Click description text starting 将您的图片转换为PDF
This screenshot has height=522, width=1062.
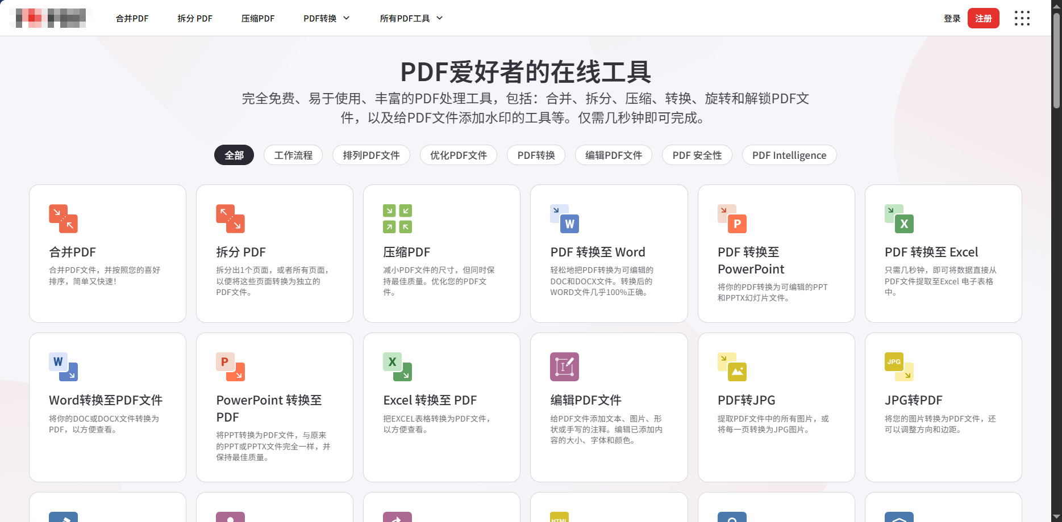[940, 424]
